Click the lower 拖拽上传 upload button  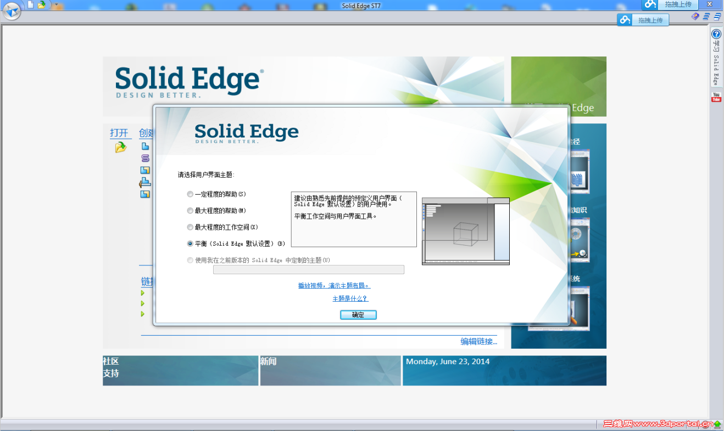click(643, 20)
